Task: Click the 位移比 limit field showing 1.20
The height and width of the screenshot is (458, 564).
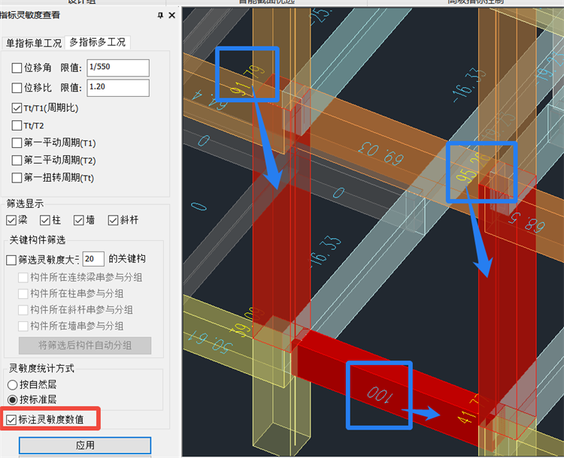Action: (x=117, y=88)
